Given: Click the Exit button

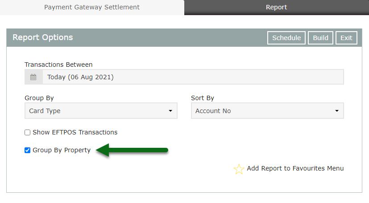Looking at the screenshot, I should (346, 38).
